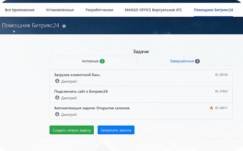
Task: Open the task Подключить сайт к Битрикс24
Action: point(81,91)
